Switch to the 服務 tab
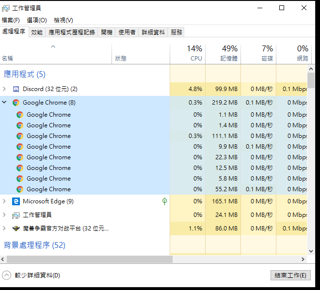The image size is (320, 290). [176, 32]
